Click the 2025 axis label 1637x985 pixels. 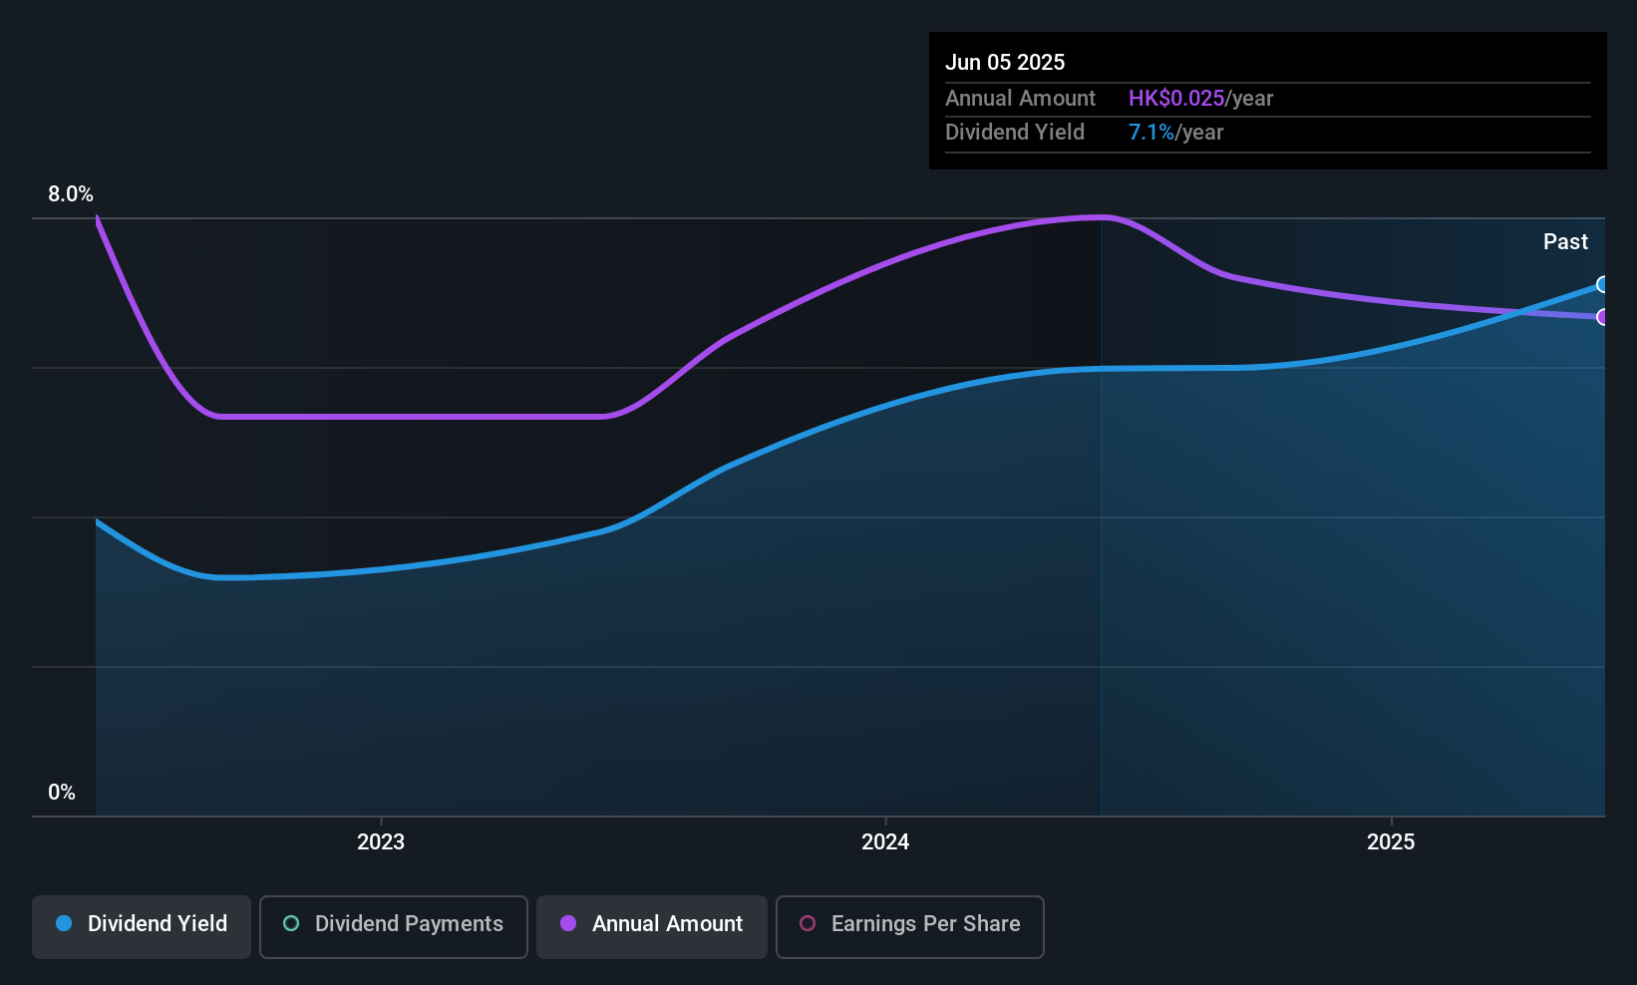pyautogui.click(x=1391, y=841)
